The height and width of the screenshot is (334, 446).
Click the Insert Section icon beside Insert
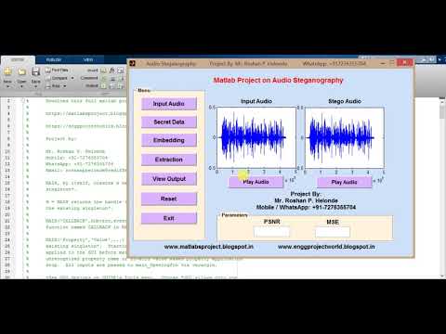coord(103,71)
